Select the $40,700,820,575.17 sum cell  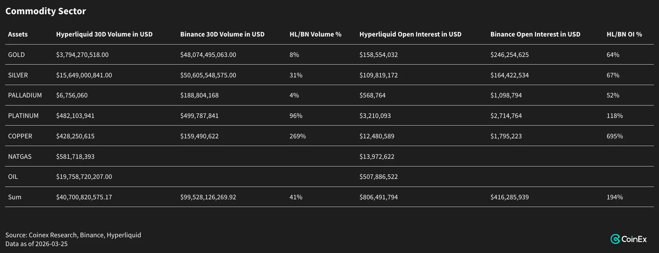[x=84, y=197]
